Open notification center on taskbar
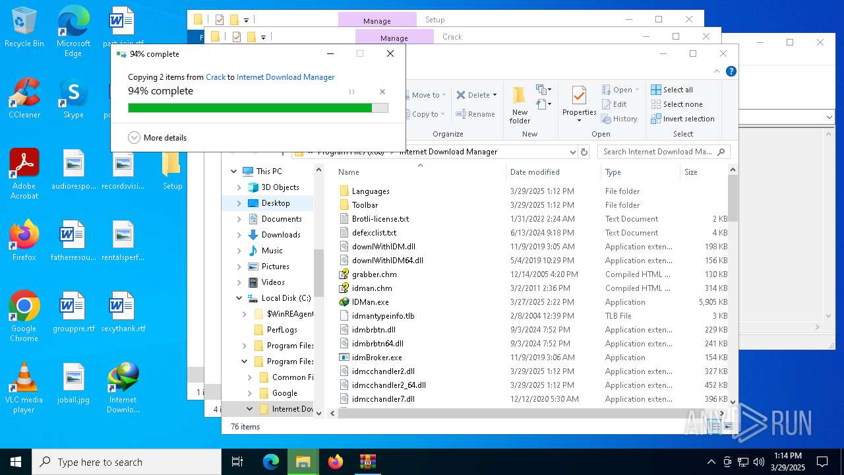Image resolution: width=844 pixels, height=475 pixels. click(x=822, y=462)
